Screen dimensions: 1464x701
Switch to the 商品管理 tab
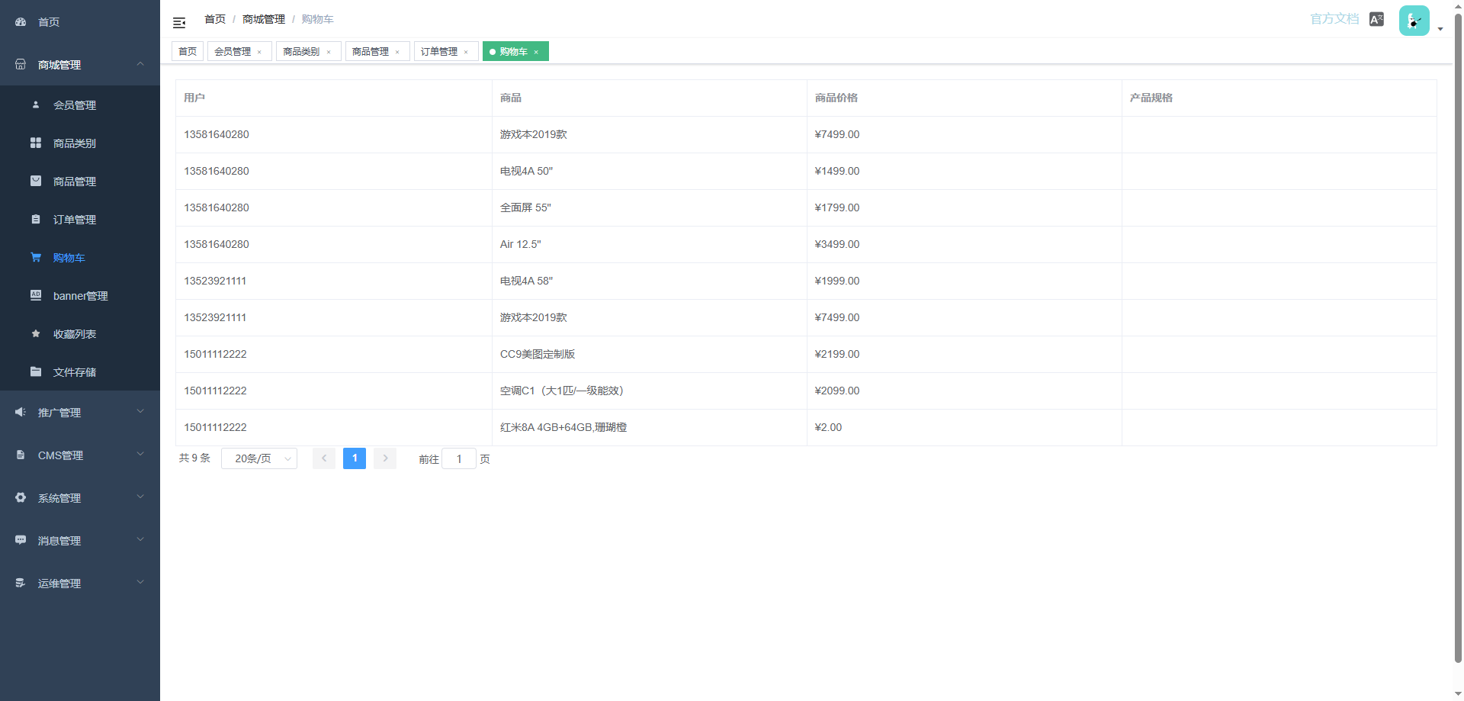point(371,52)
